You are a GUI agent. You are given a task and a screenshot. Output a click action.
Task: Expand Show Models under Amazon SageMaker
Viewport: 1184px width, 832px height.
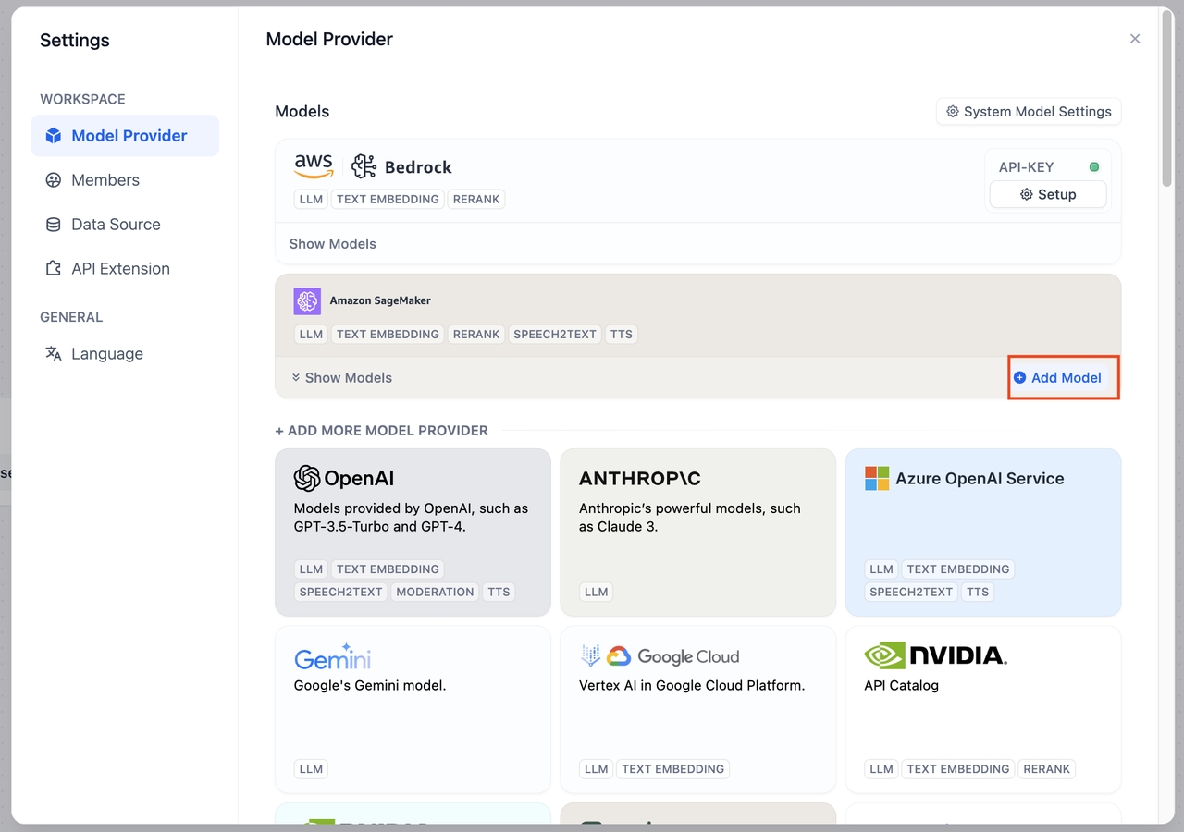click(x=341, y=377)
